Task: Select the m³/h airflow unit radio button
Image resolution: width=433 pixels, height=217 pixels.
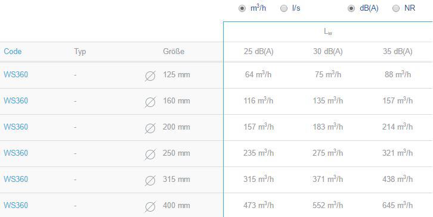Action: (242, 8)
